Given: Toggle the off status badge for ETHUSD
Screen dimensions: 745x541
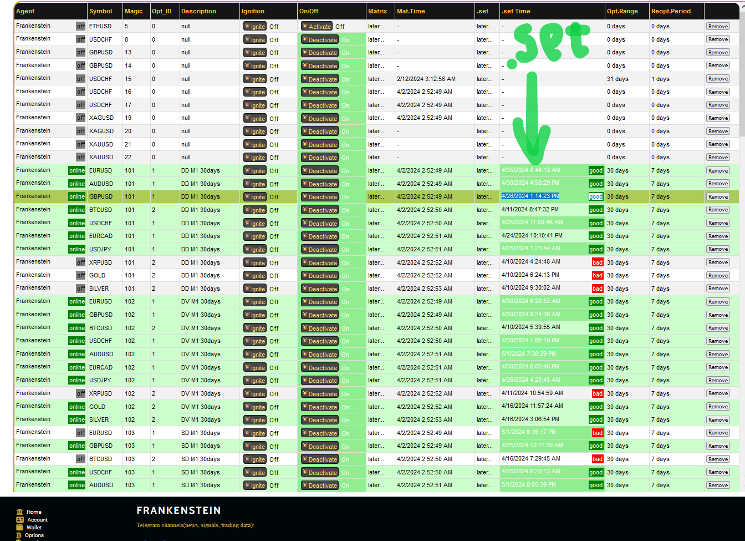Looking at the screenshot, I should click(x=81, y=26).
